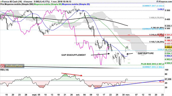The height and width of the screenshot is (96, 172).
Task: Select the 5 218,4 (50,00%) Fibonacci label
Action: click(x=157, y=35)
